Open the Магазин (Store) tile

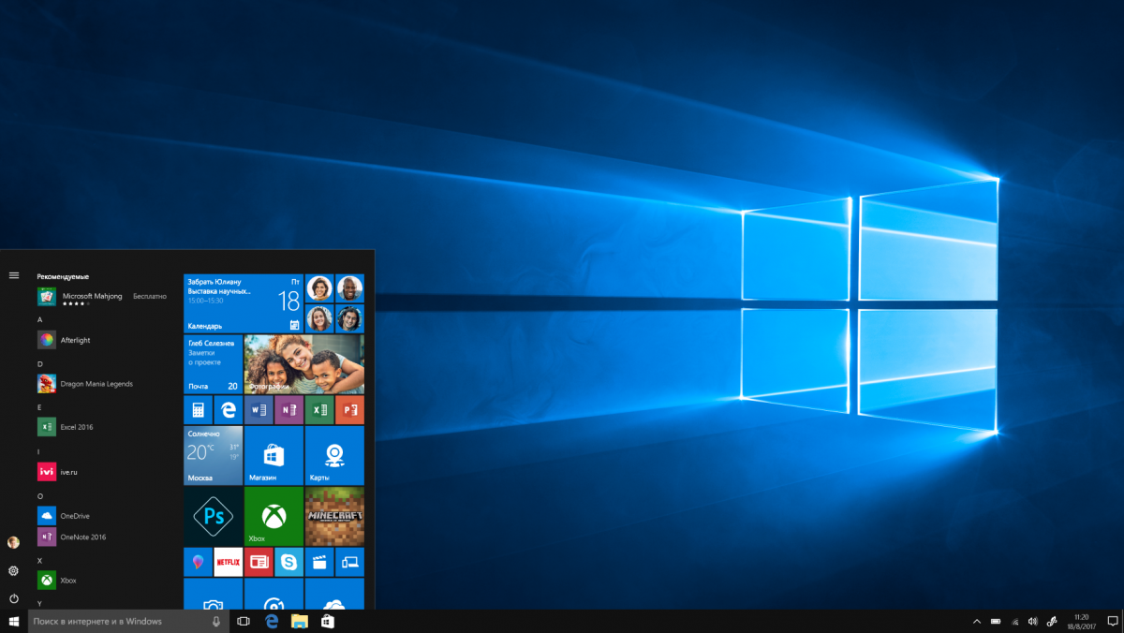274,455
